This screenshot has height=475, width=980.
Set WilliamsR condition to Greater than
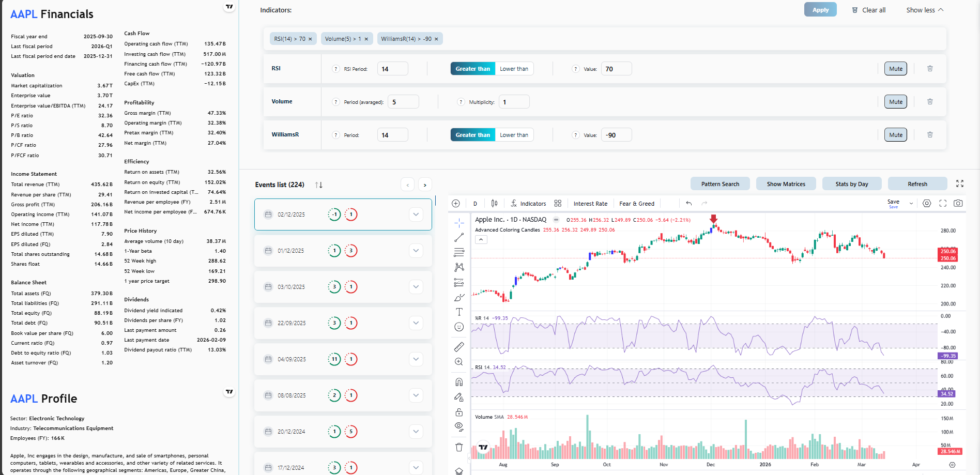click(x=472, y=135)
